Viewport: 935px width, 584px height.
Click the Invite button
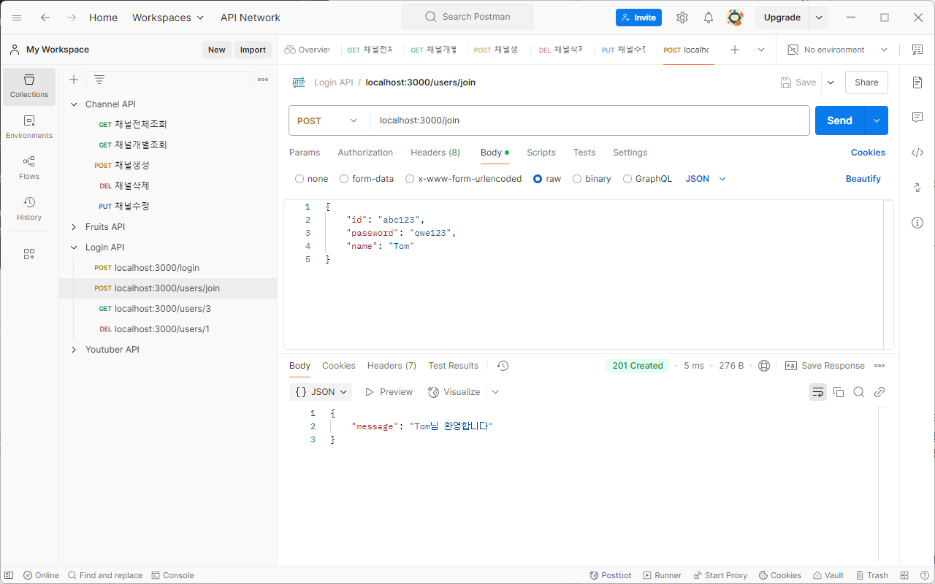638,18
